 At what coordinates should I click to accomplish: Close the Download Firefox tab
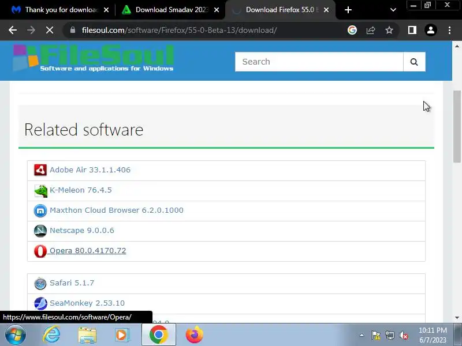326,10
